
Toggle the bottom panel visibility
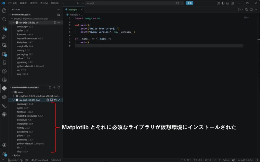click(x=228, y=3)
